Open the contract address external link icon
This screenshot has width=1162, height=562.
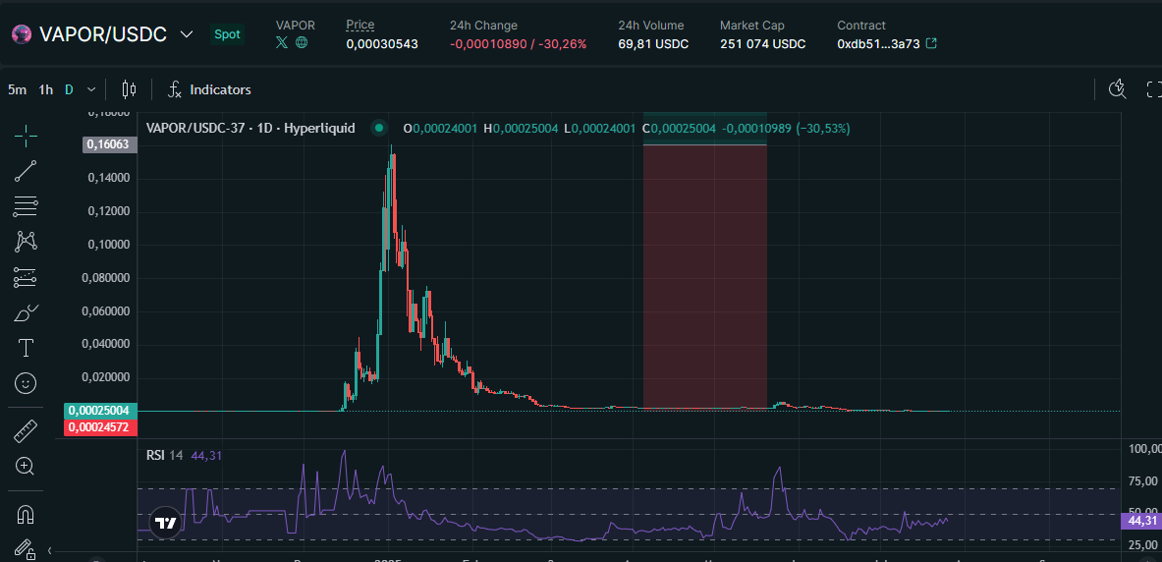932,44
